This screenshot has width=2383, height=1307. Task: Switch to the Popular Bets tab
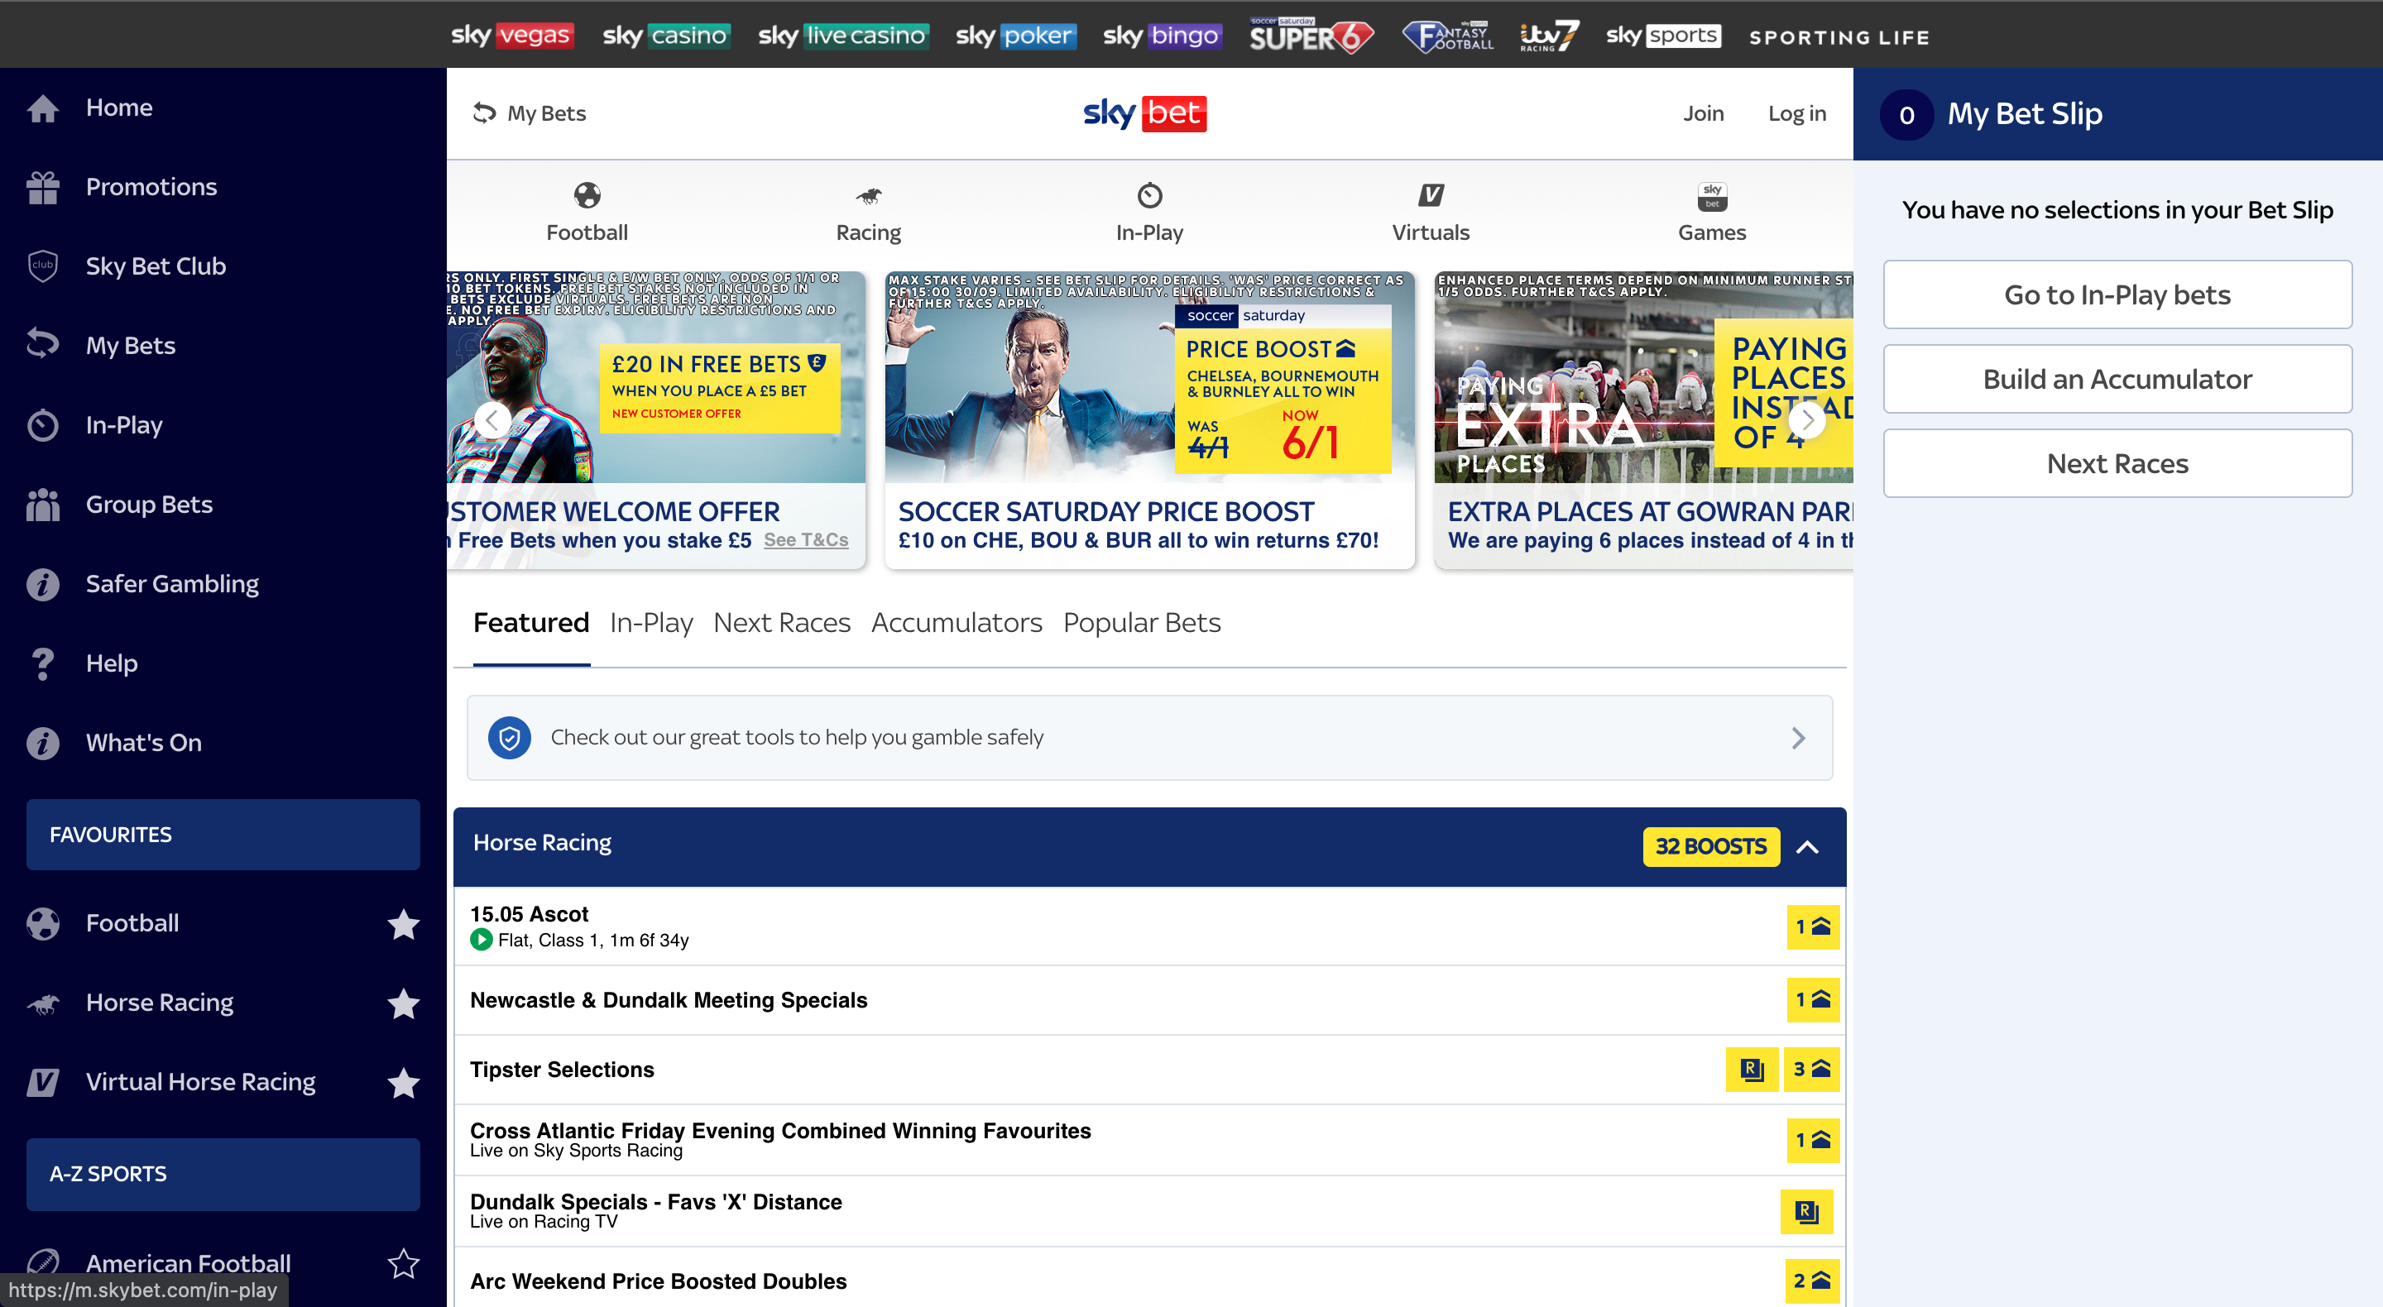(x=1142, y=624)
